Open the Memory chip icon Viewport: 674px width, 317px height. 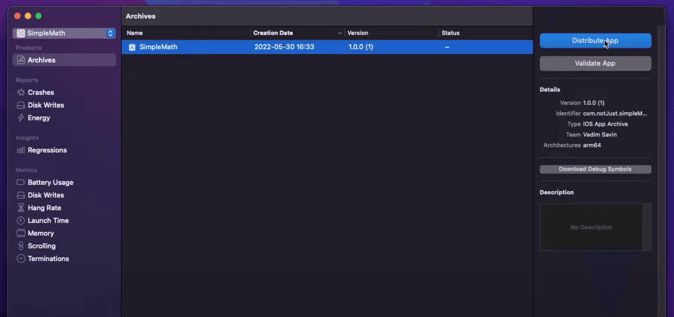click(x=21, y=233)
